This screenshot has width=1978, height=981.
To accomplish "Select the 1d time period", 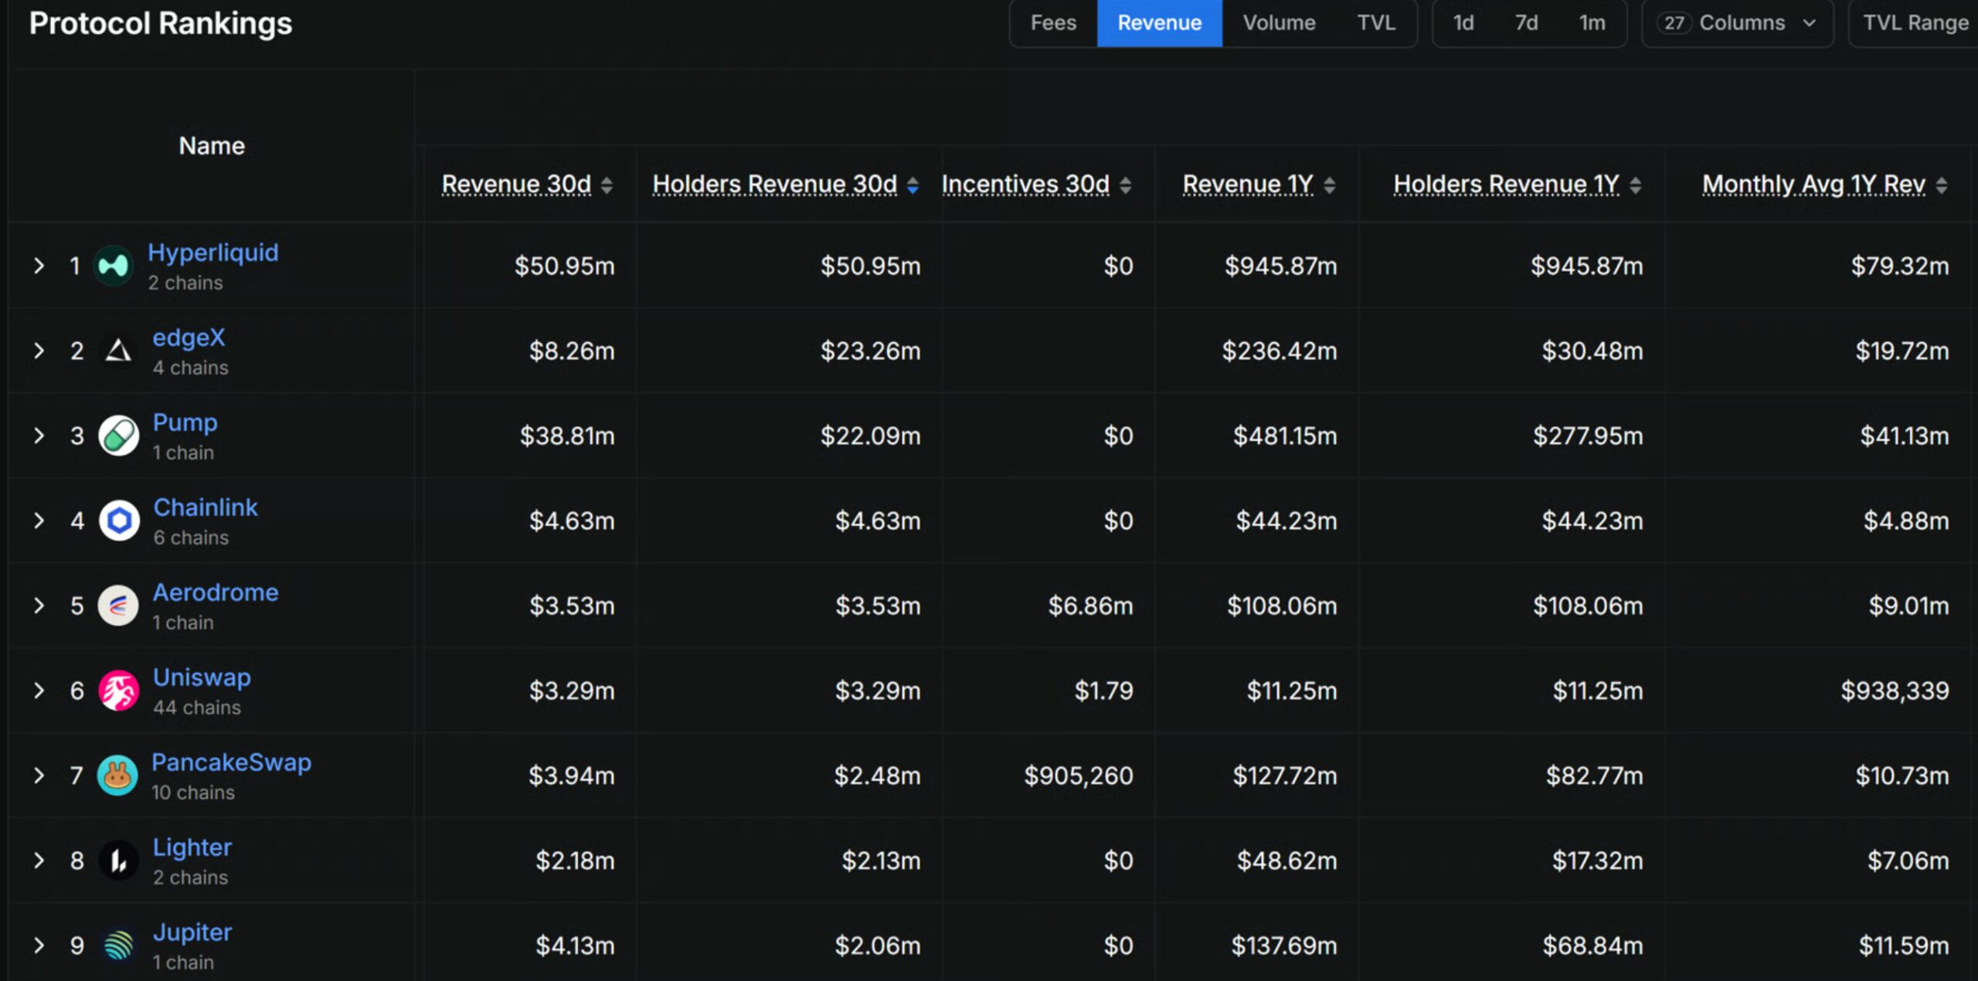I will click(x=1463, y=23).
